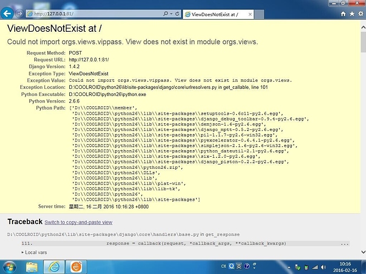
Task: Click the Sogou input method Q icon
Action: tap(231, 266)
